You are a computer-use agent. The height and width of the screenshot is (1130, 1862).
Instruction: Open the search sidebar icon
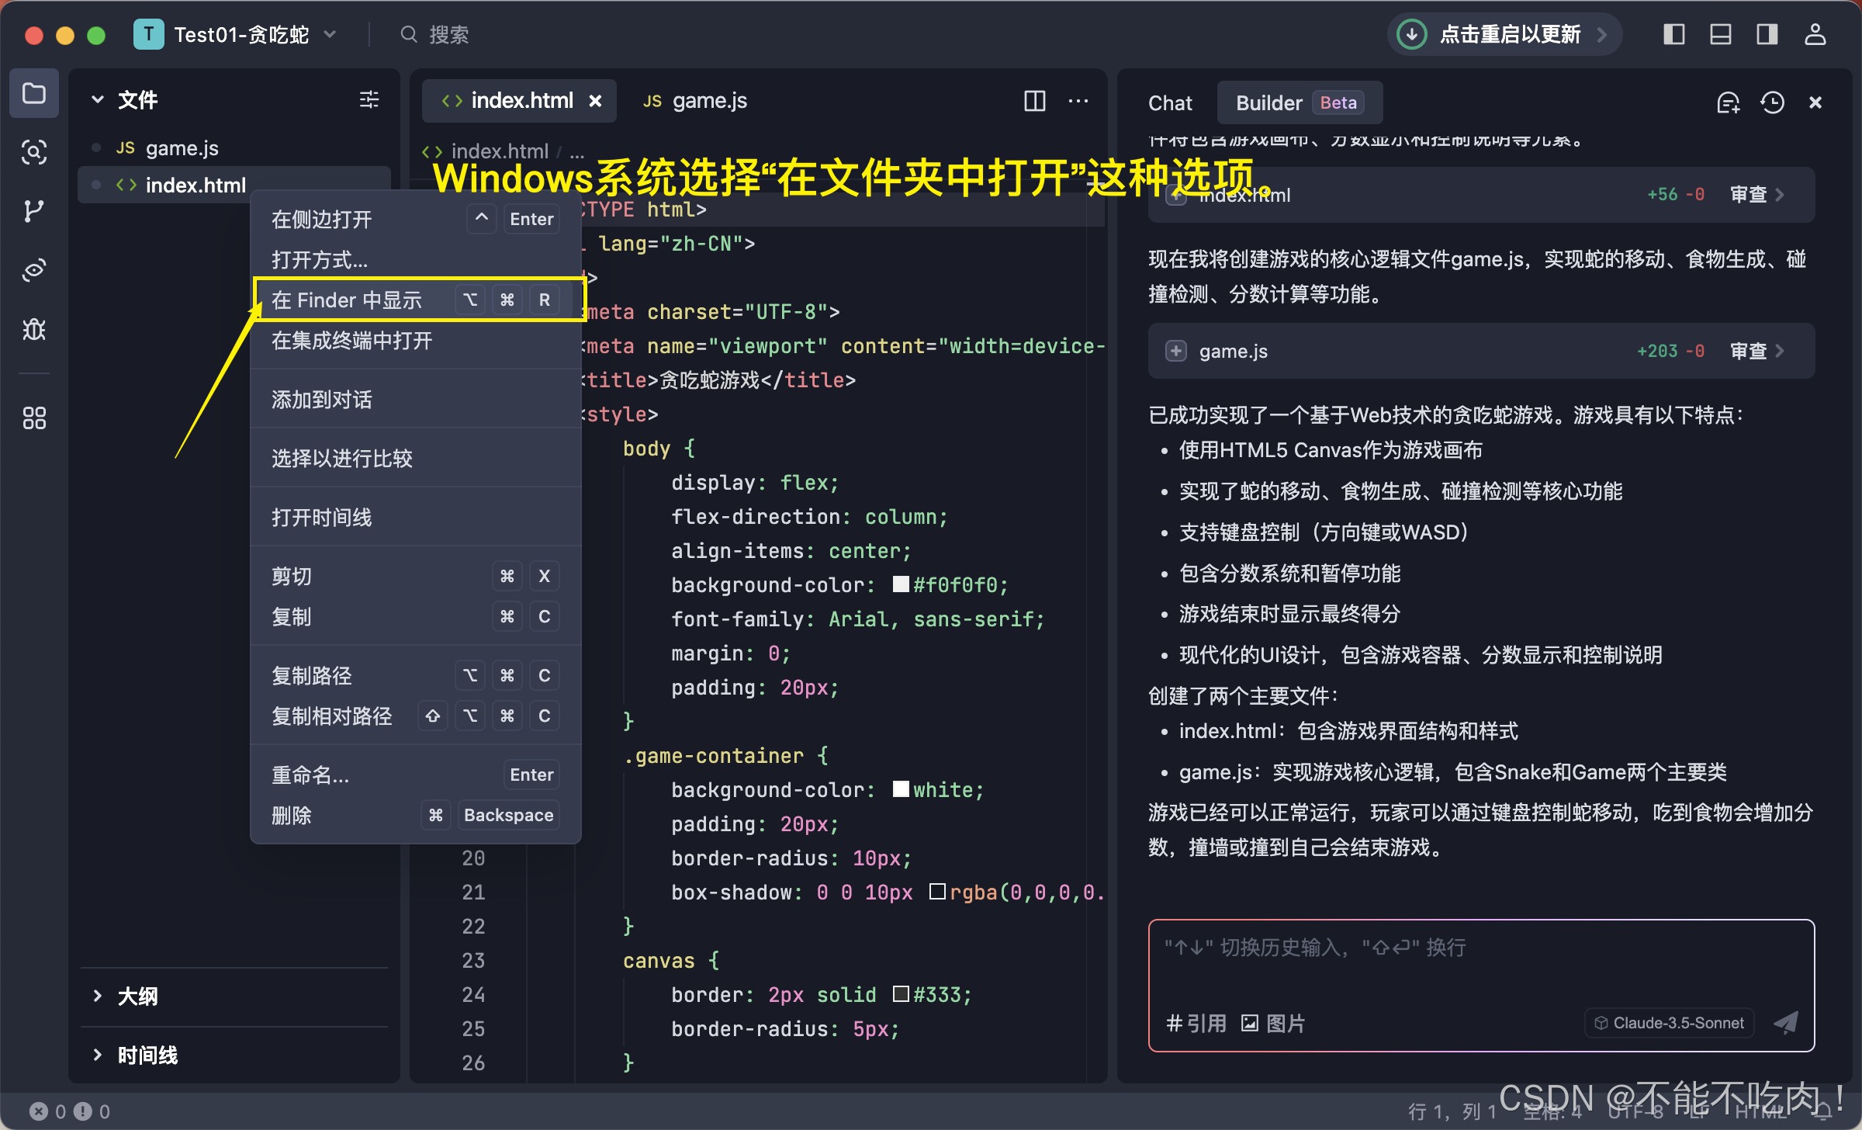[34, 152]
